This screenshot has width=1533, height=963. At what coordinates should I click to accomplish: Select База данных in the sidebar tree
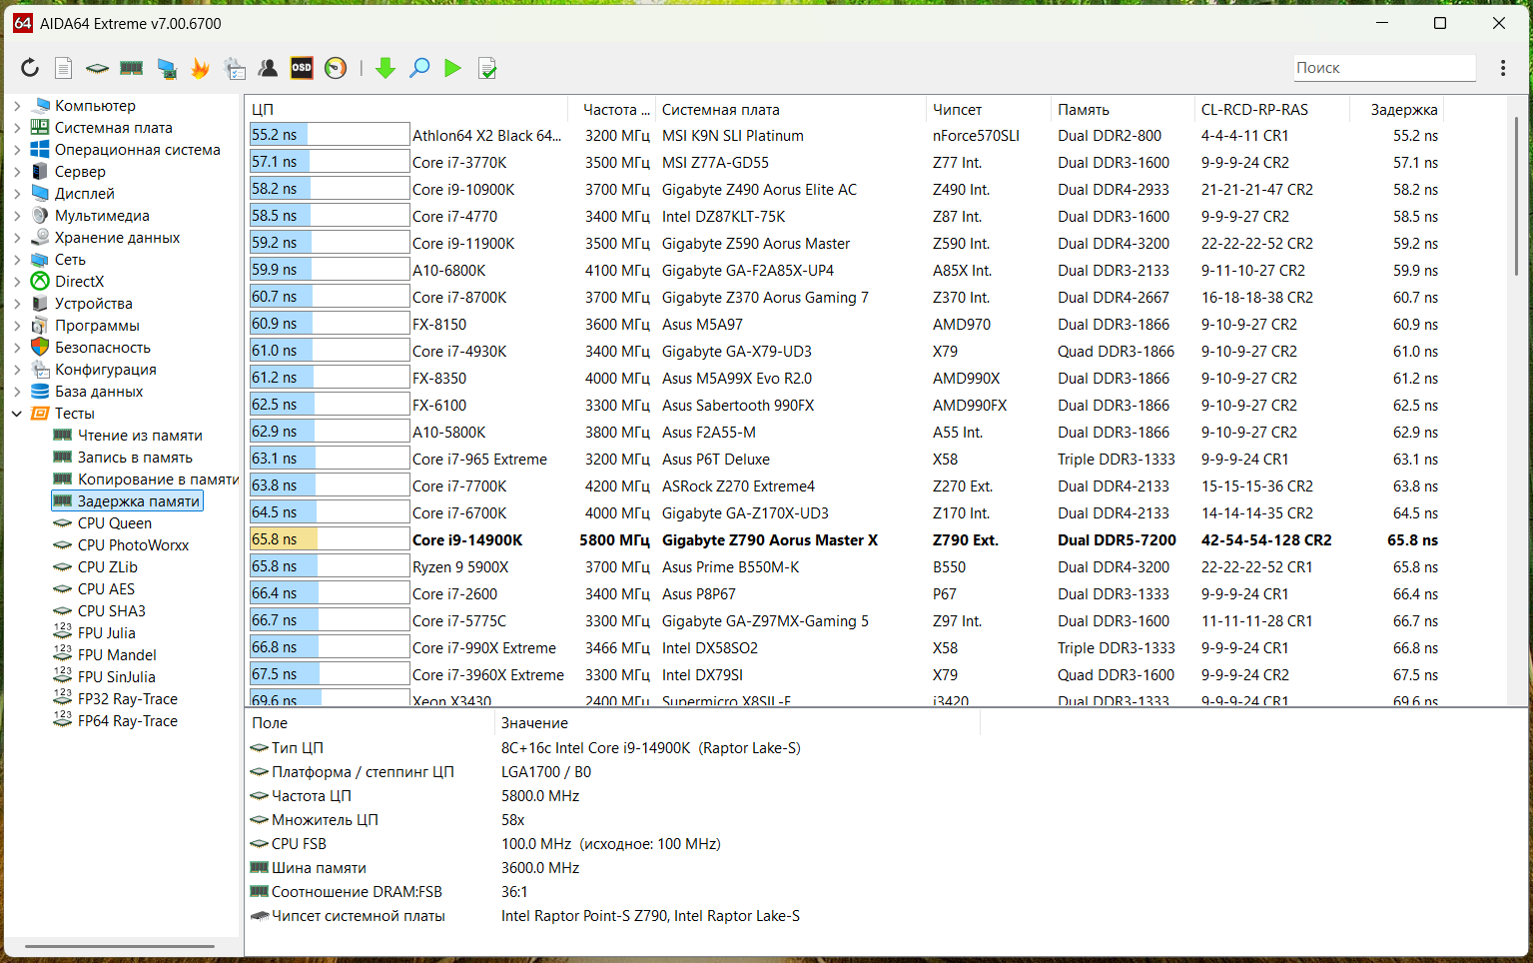pos(98,392)
